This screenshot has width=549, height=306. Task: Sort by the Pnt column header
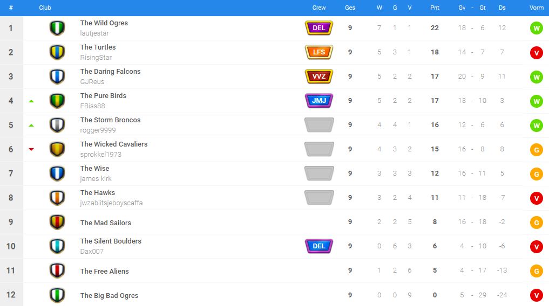tap(435, 8)
